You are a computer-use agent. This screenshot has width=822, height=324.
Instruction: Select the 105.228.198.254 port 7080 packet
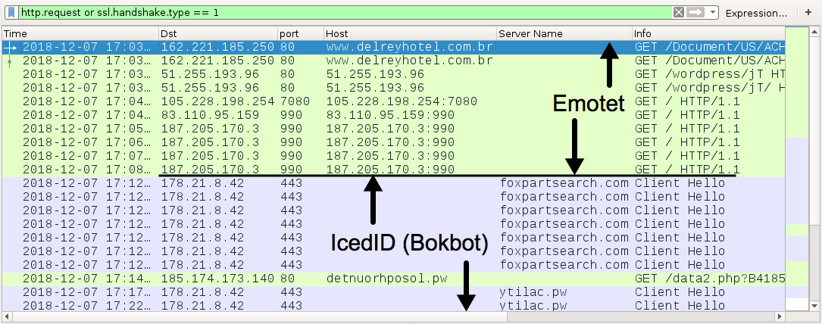click(394, 101)
